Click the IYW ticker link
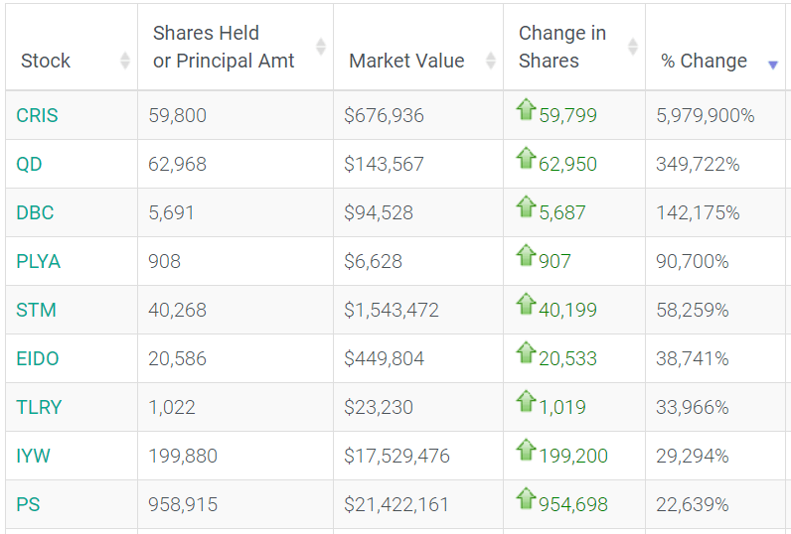This screenshot has height=534, width=791. click(x=34, y=456)
